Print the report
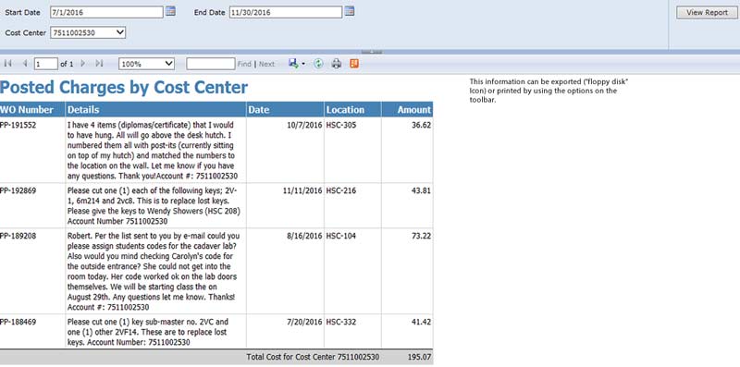Screen dimensions: 740x367 tap(336, 64)
